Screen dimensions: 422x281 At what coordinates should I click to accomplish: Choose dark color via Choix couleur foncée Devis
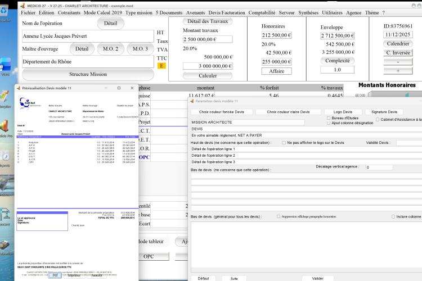(222, 112)
